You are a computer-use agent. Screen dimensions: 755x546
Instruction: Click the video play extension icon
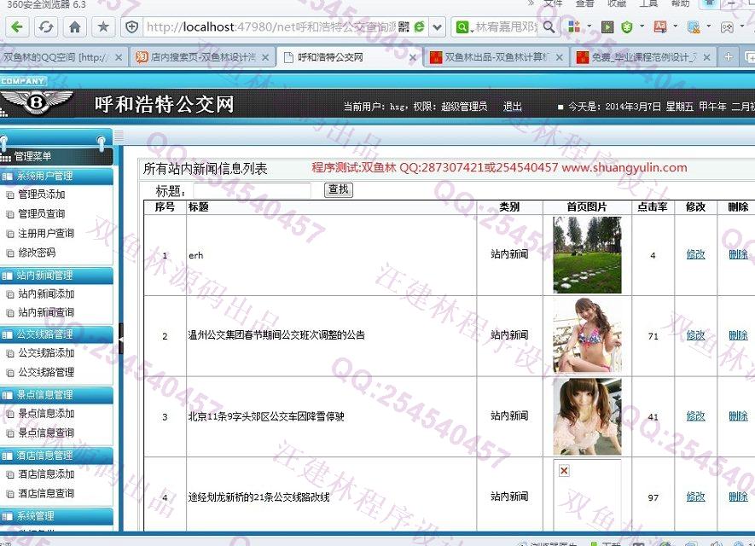point(607,27)
